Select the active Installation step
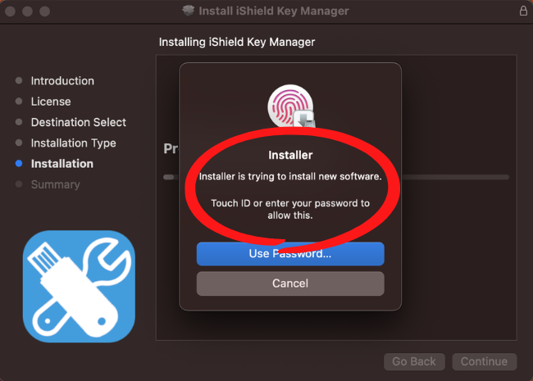This screenshot has width=533, height=381. [62, 164]
